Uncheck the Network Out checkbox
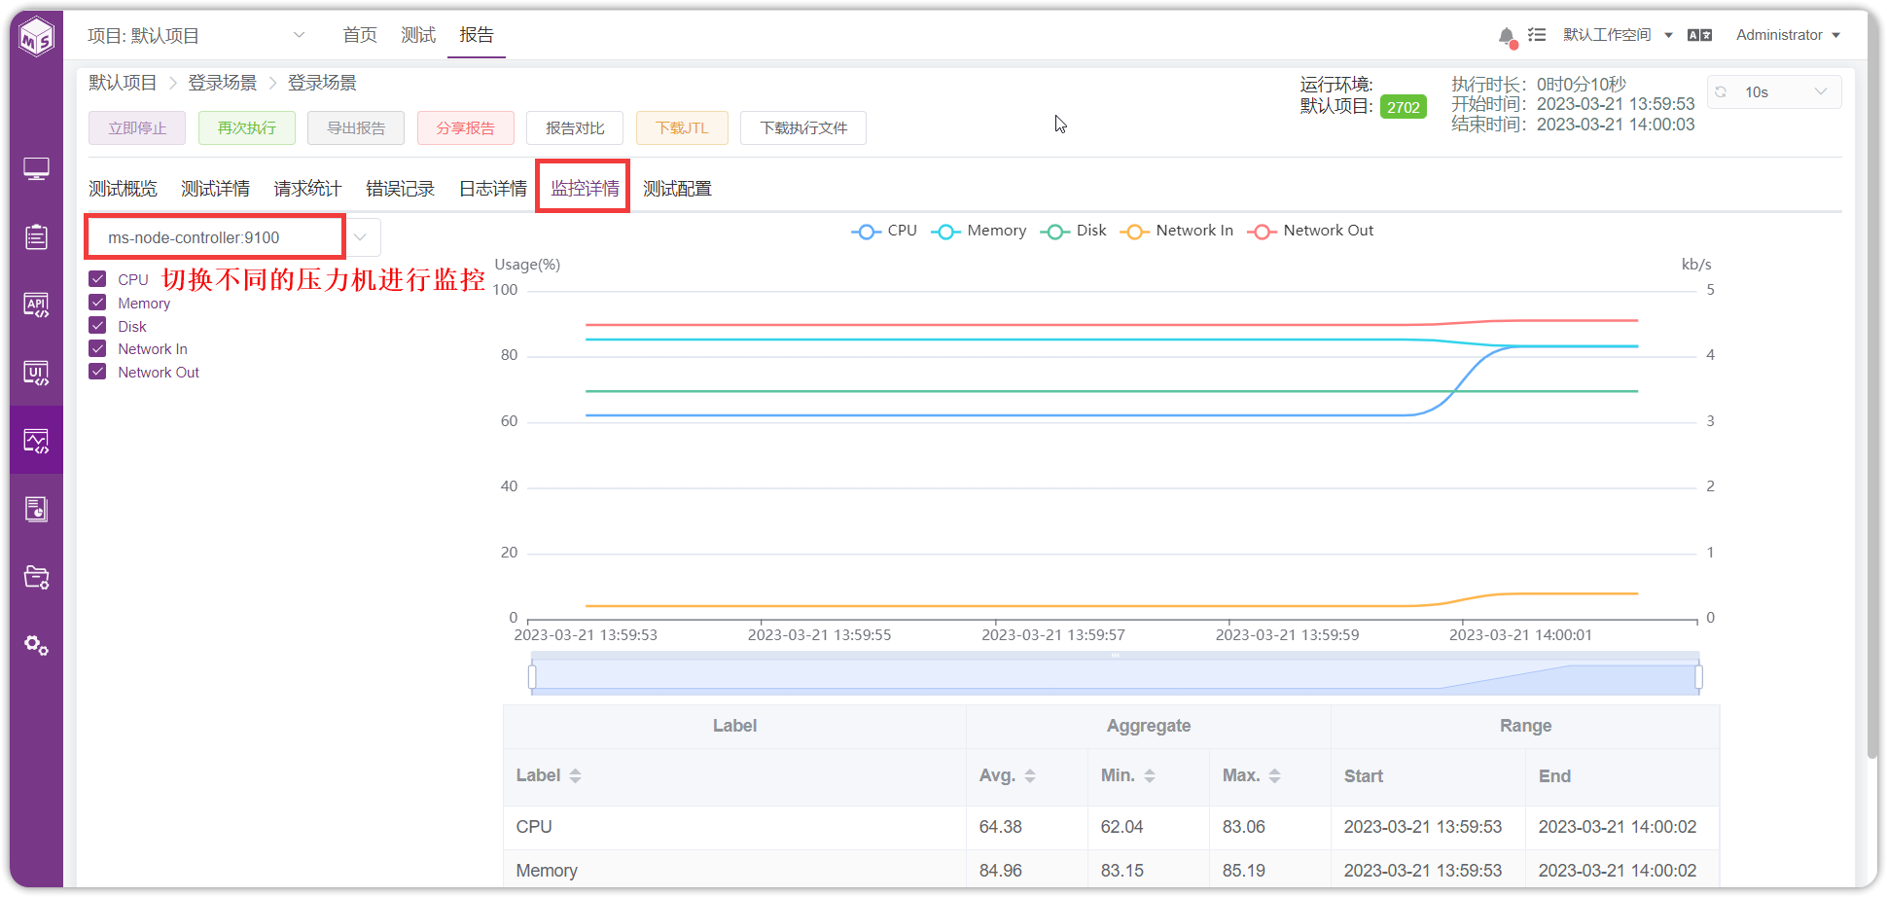The height and width of the screenshot is (897, 1887). (x=97, y=372)
